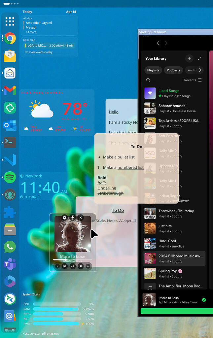This screenshot has width=213, height=338.
Task: Open the Spring Pop playlist
Action: [x=174, y=274]
